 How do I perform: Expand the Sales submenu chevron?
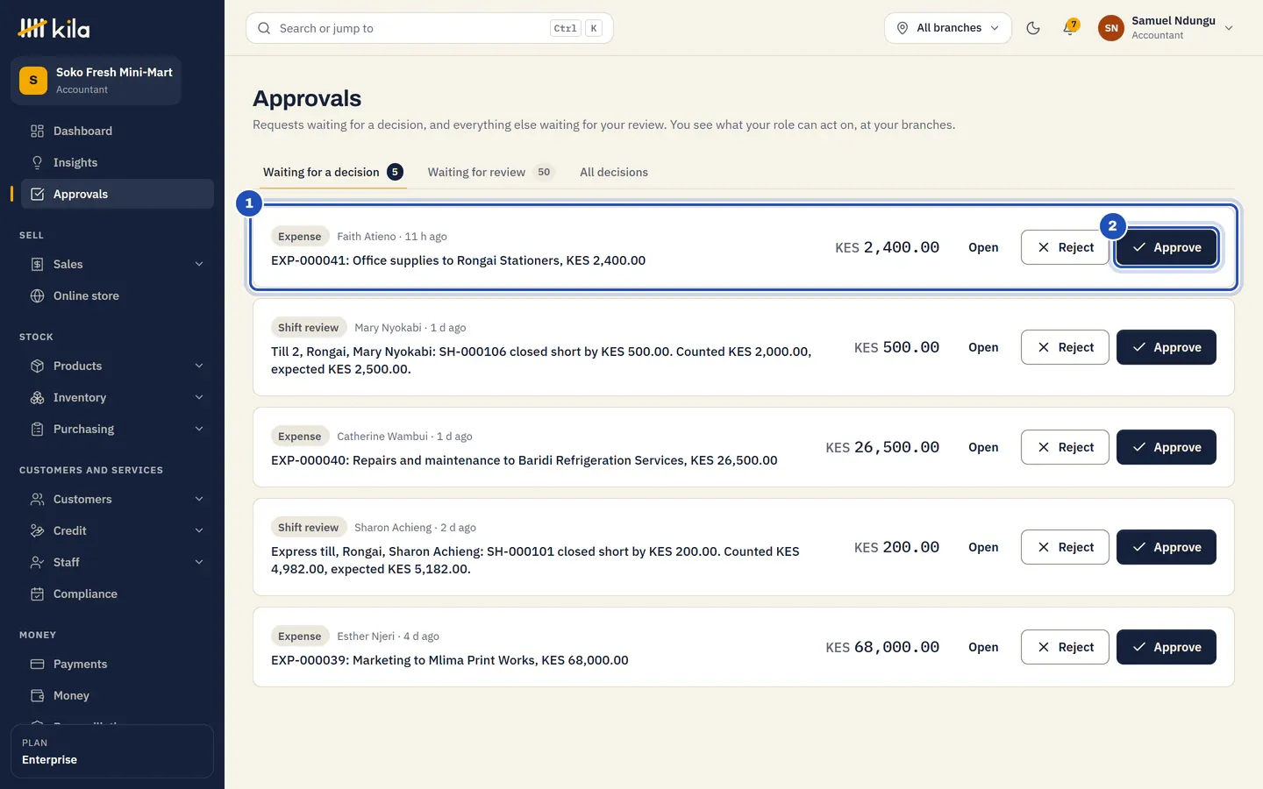[199, 265]
